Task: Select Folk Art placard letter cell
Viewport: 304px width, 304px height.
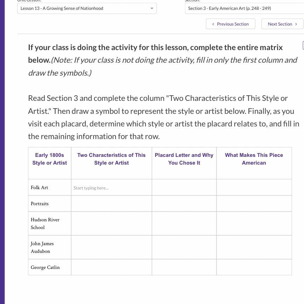Action: coord(184,188)
